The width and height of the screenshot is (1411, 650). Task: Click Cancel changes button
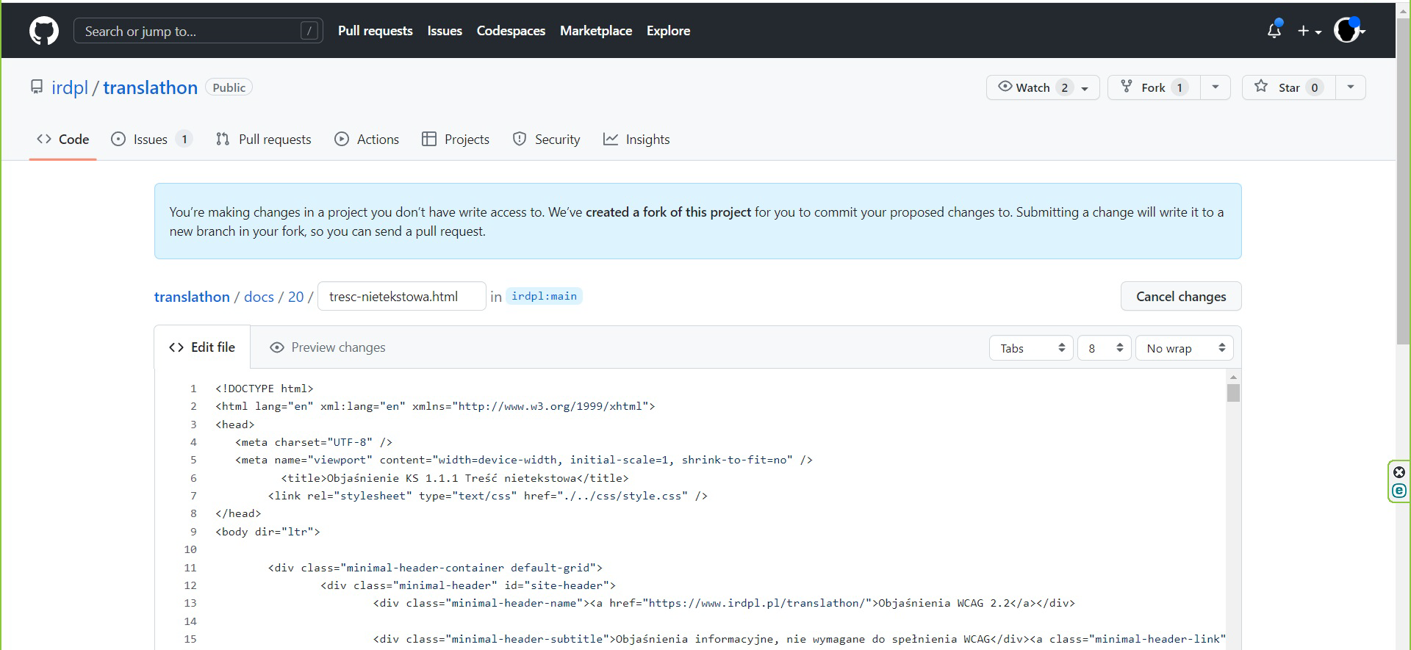click(x=1181, y=297)
